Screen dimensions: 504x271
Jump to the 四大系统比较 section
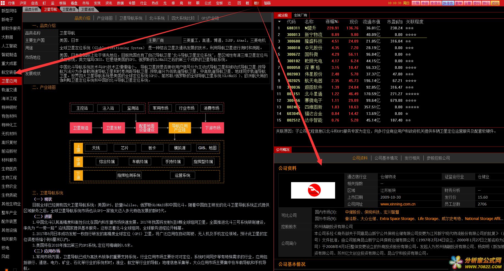183,18
